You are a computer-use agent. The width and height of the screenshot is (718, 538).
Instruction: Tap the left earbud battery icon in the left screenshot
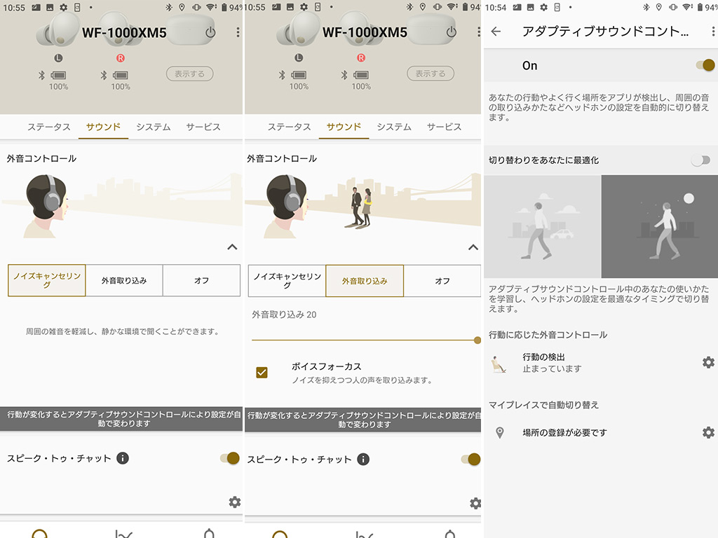click(59, 75)
